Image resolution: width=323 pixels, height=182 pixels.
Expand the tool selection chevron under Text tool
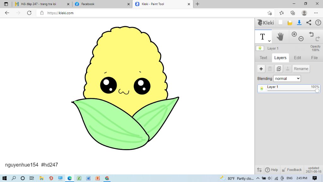coord(269,41)
